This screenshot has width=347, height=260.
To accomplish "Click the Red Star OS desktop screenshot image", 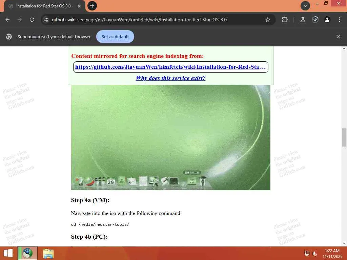I will pyautogui.click(x=171, y=137).
